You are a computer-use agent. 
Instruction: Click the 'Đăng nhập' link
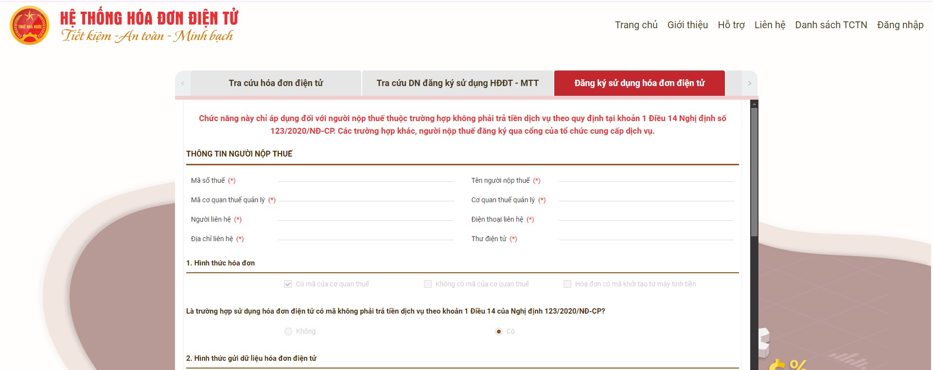click(900, 25)
